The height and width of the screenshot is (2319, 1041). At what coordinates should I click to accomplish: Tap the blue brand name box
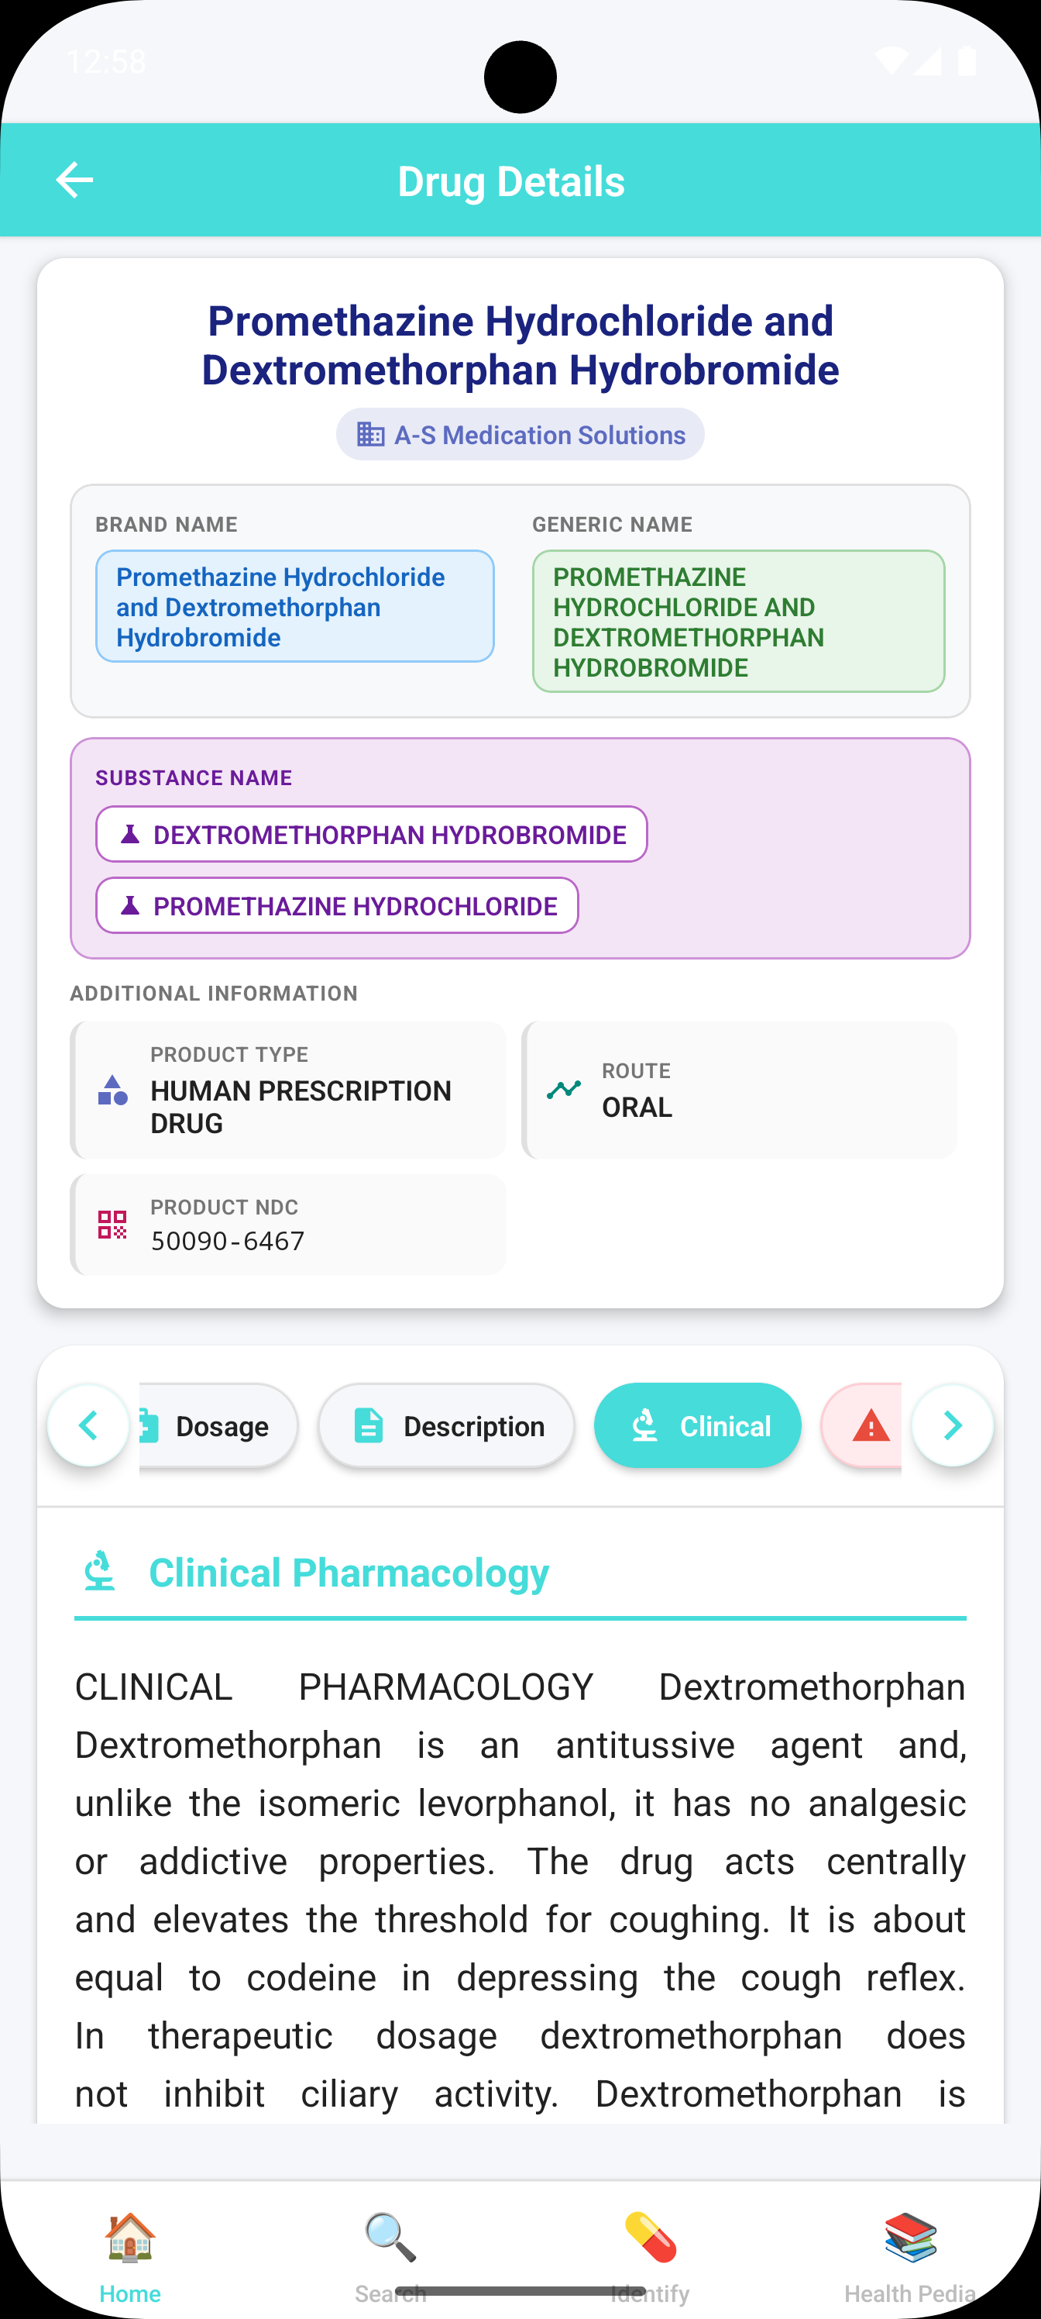tap(294, 607)
